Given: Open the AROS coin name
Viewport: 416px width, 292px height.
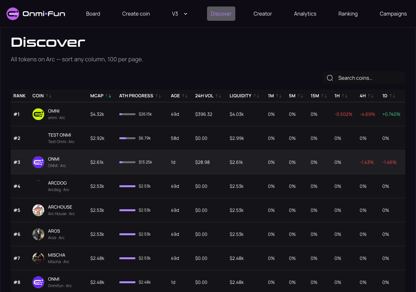Looking at the screenshot, I should [x=54, y=231].
